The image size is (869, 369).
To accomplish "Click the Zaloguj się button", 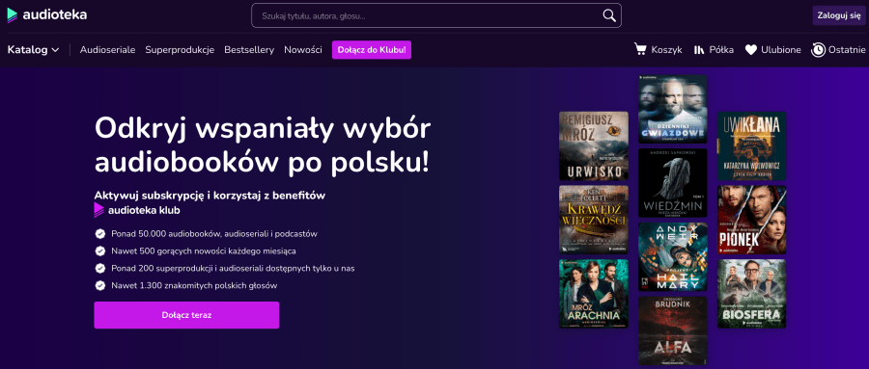I will coord(838,15).
